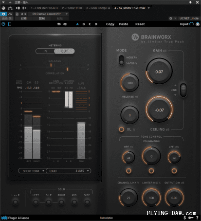Enable the HPF filter button
The image size is (201, 221).
pos(128,171)
